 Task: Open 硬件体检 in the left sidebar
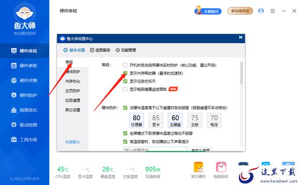tap(25, 51)
